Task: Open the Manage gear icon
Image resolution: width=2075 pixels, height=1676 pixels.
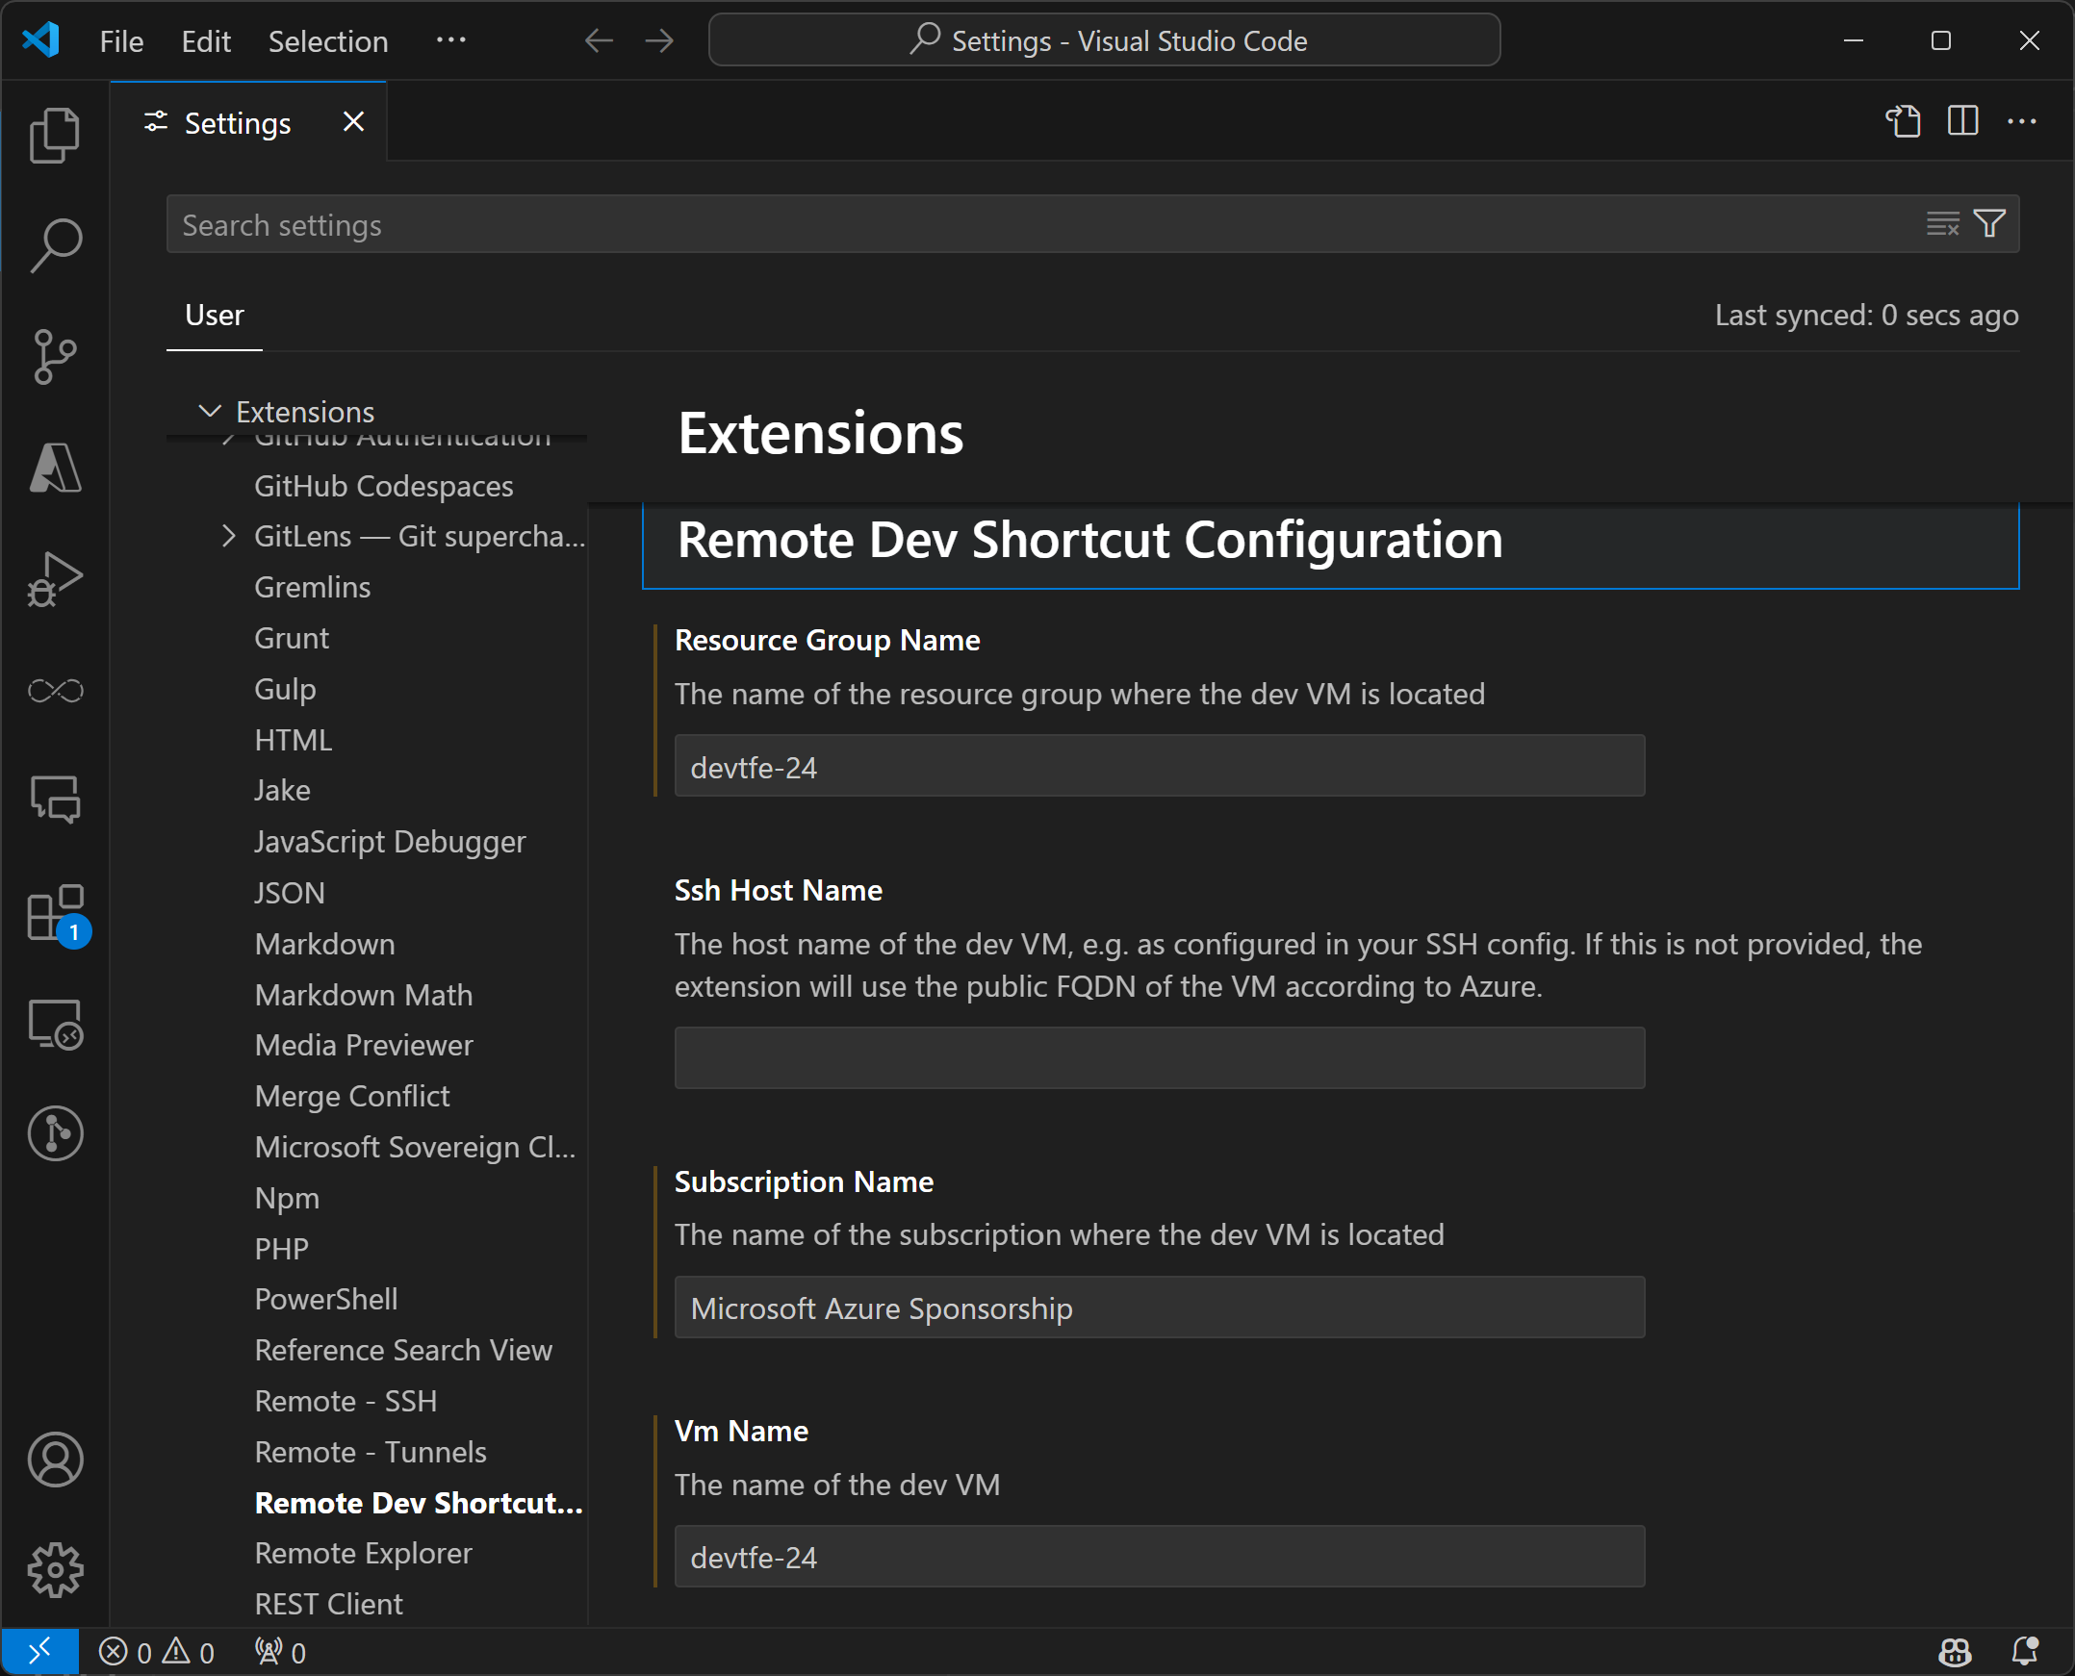Action: coord(55,1571)
